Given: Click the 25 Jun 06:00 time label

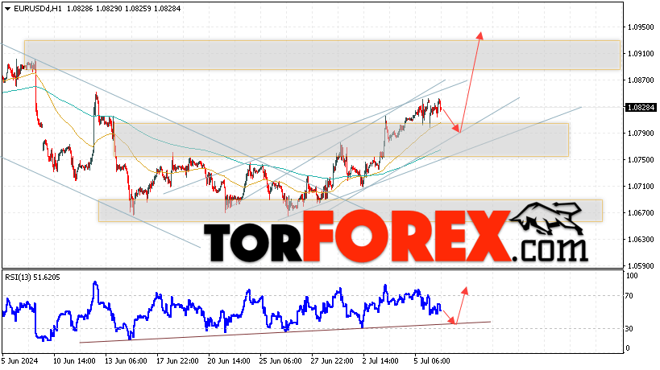Looking at the screenshot, I should coord(280,361).
